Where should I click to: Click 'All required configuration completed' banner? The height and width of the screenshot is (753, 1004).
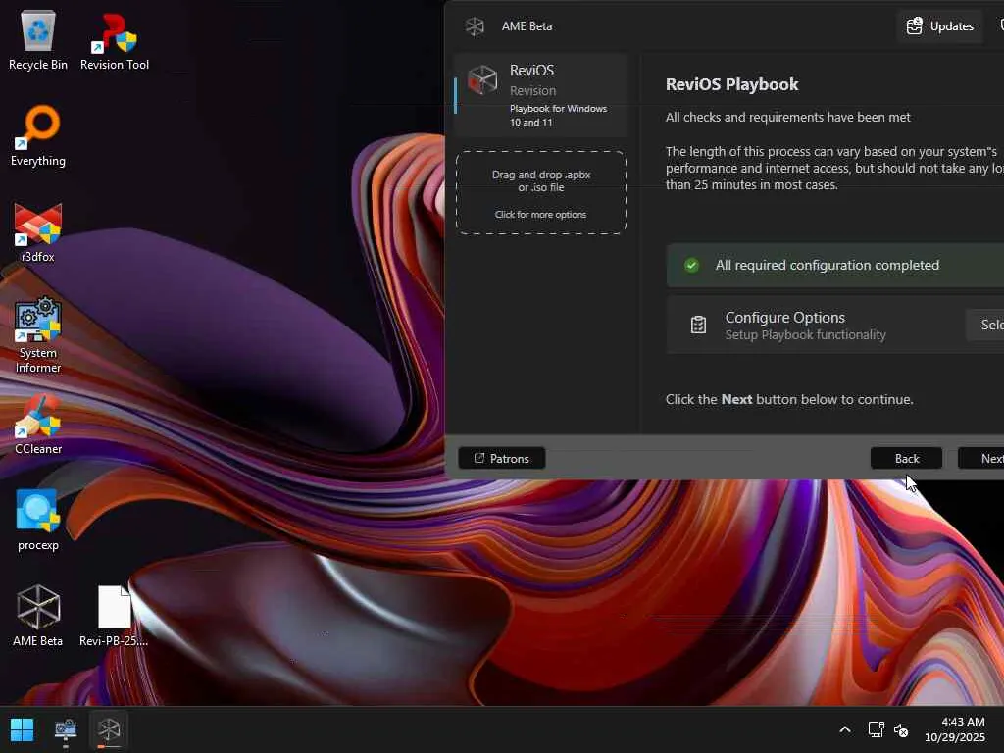(835, 265)
